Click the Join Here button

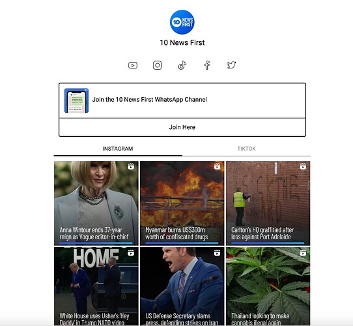pos(182,127)
